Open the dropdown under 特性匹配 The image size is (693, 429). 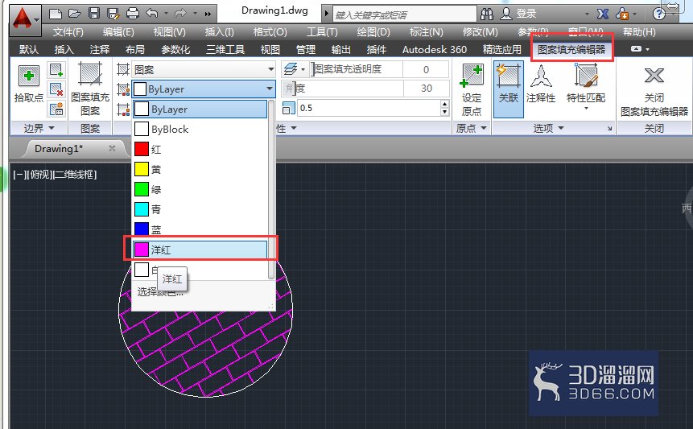tap(586, 109)
